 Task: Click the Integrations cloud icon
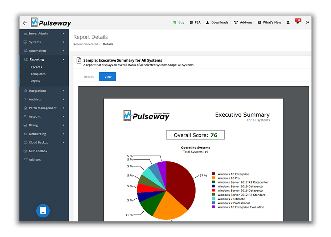[x=25, y=91]
